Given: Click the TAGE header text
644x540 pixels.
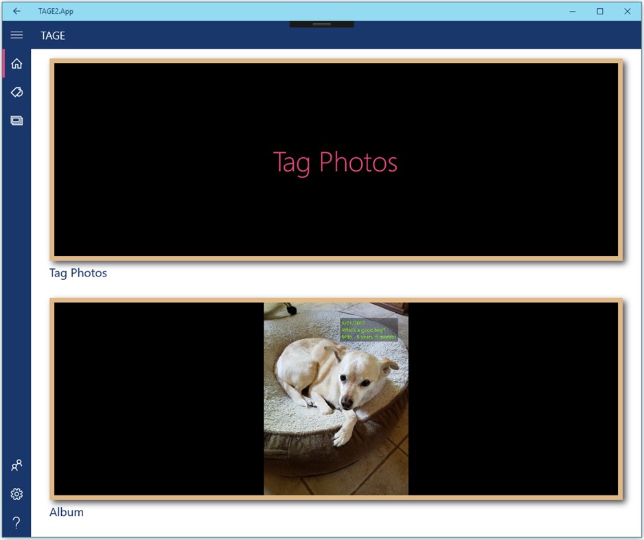Looking at the screenshot, I should 52,35.
